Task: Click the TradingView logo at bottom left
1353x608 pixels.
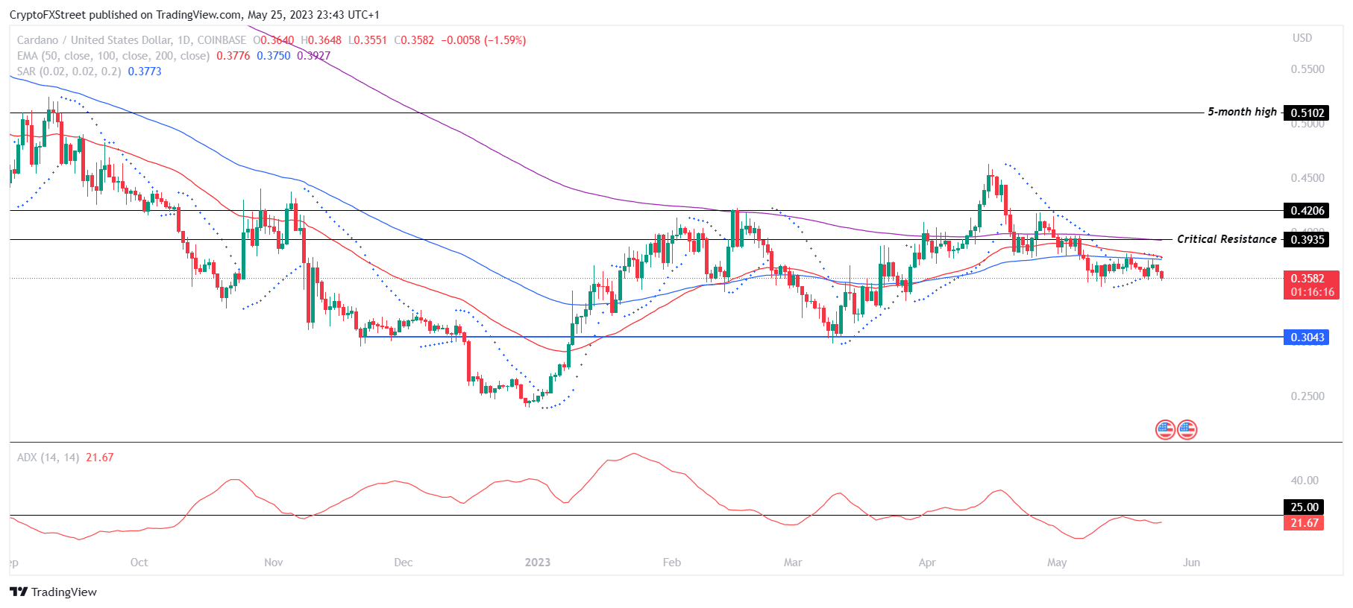Action: coord(53,592)
